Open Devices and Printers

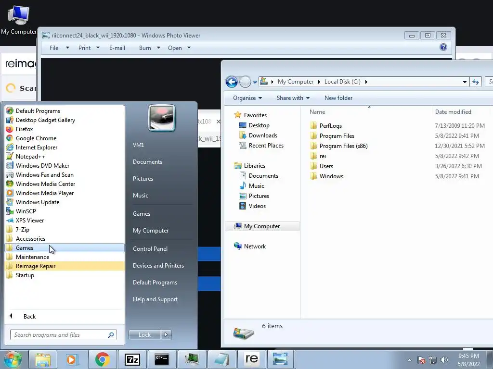[x=158, y=265]
